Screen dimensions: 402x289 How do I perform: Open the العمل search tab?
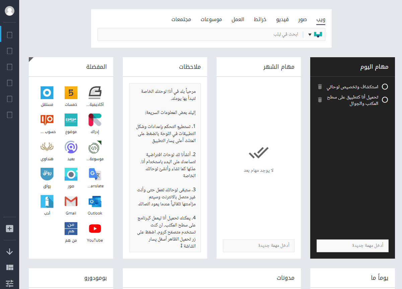(238, 19)
